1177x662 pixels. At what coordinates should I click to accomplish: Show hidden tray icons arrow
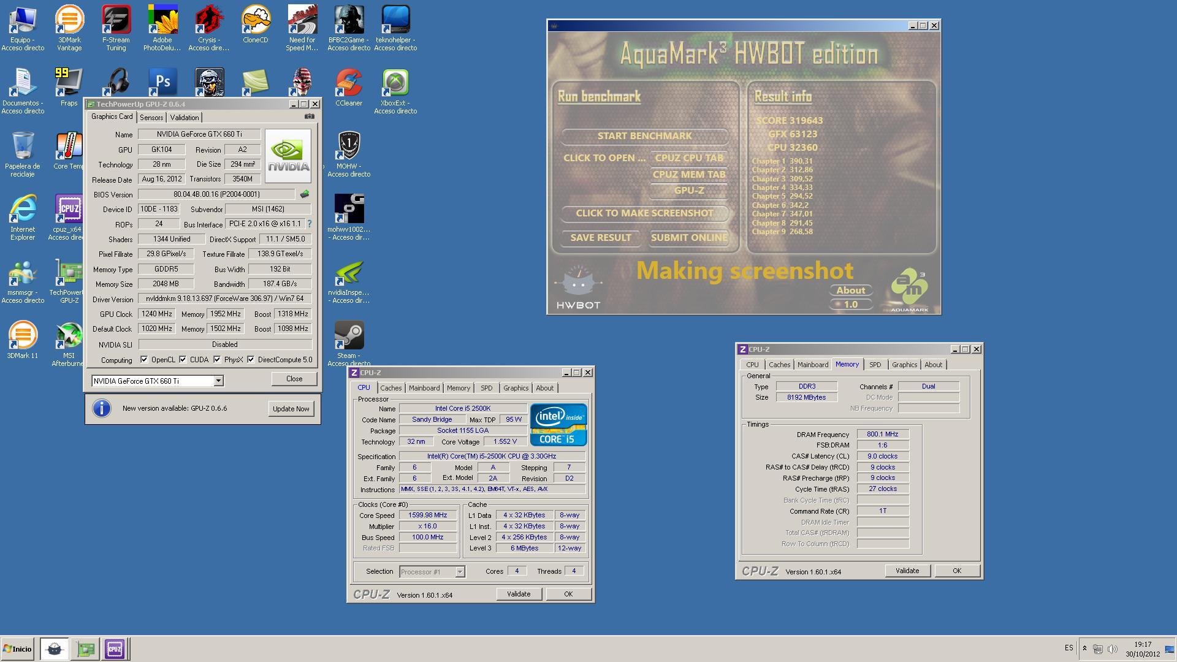pos(1084,649)
